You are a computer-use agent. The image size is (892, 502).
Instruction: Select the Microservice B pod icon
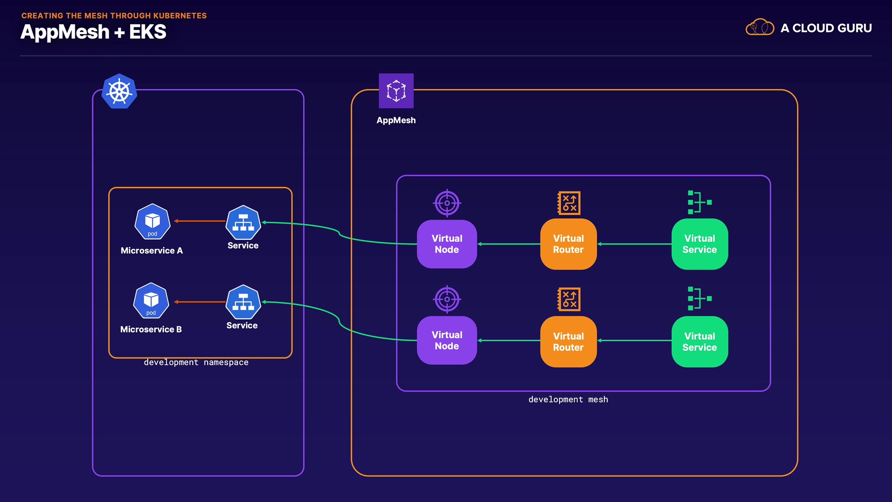[x=151, y=301]
